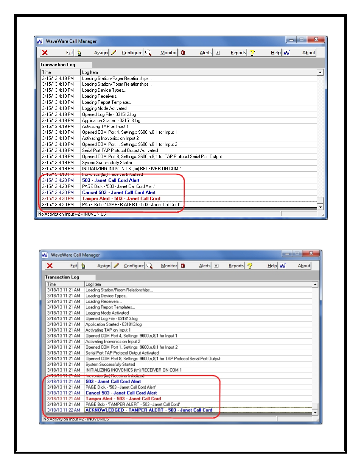This screenshot has width=361, height=468.
Task: Click 'Transaction Log' heading in 3/15/13 window
Action: click(x=58, y=65)
